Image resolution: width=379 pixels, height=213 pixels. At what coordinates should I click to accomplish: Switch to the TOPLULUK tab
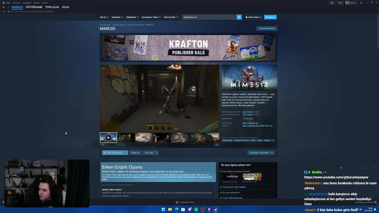click(52, 7)
